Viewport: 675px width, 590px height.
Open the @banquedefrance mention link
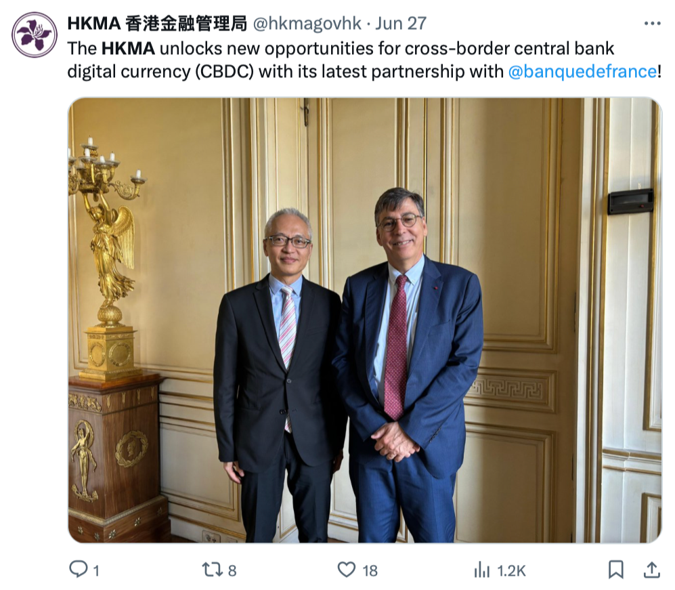[583, 72]
